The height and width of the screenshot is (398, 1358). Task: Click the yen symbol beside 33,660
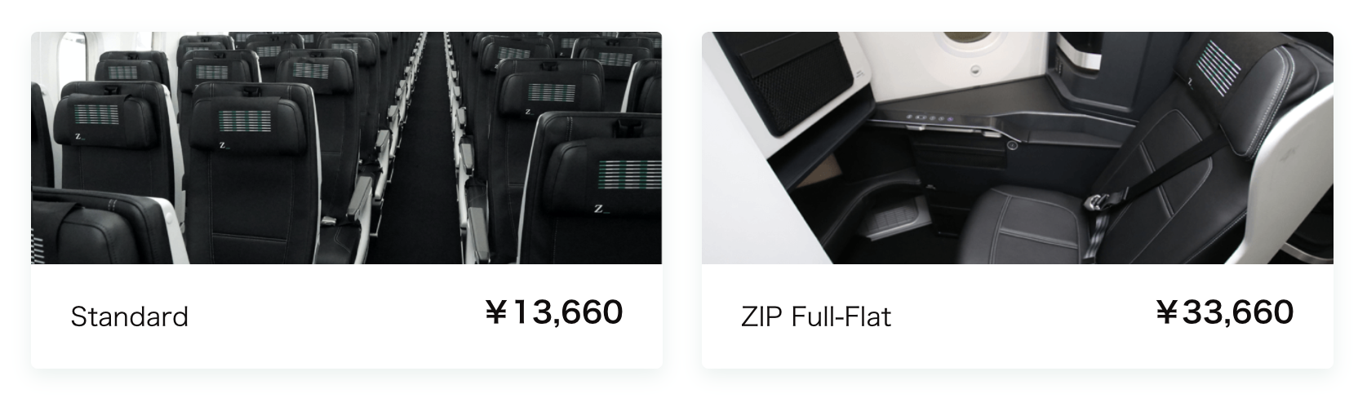tap(1167, 312)
